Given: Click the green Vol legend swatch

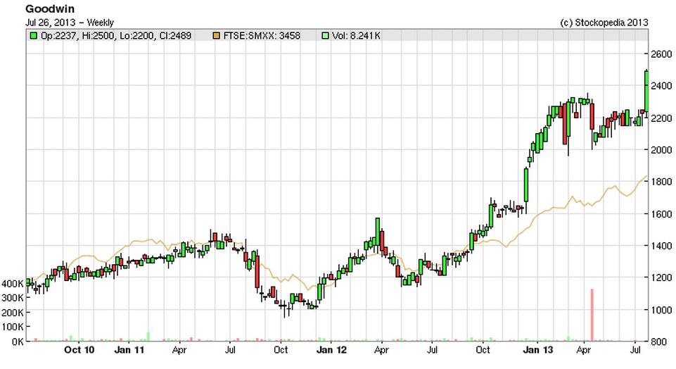Looking at the screenshot, I should click(x=326, y=36).
